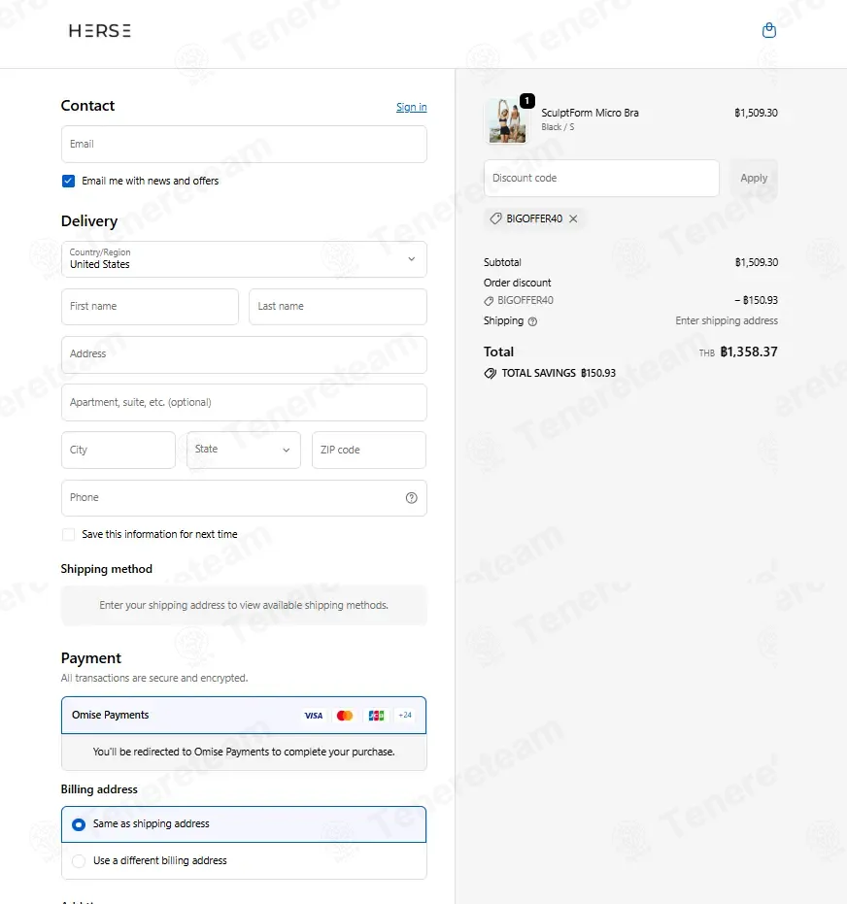Click the Apply discount button
The width and height of the screenshot is (847, 904).
pos(754,178)
